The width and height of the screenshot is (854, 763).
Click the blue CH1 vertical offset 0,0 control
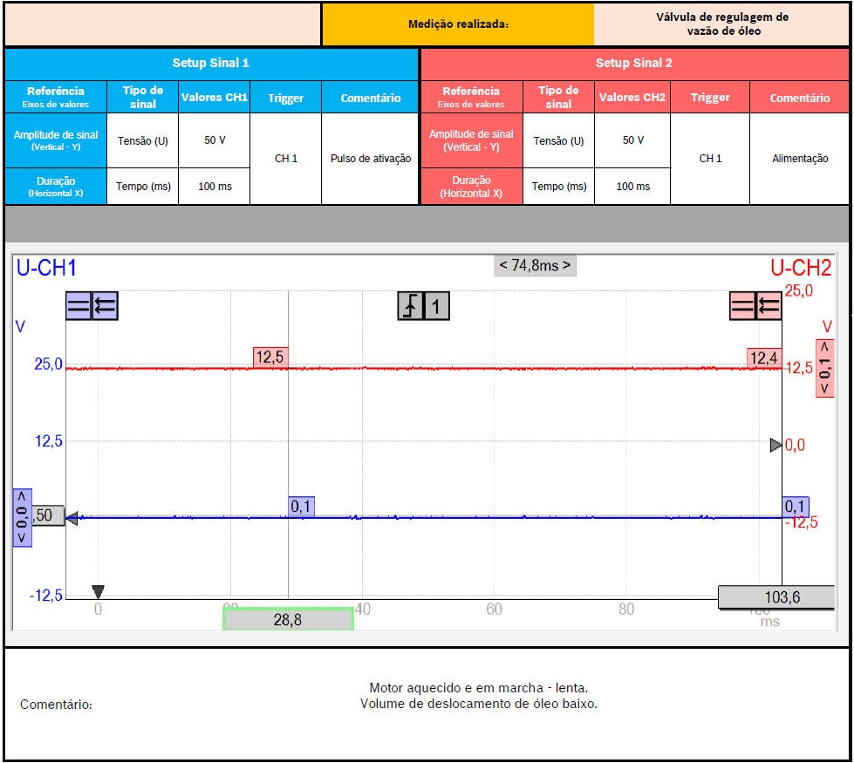[x=22, y=516]
